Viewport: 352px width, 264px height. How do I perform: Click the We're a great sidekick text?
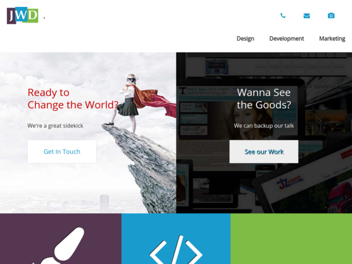coord(55,126)
